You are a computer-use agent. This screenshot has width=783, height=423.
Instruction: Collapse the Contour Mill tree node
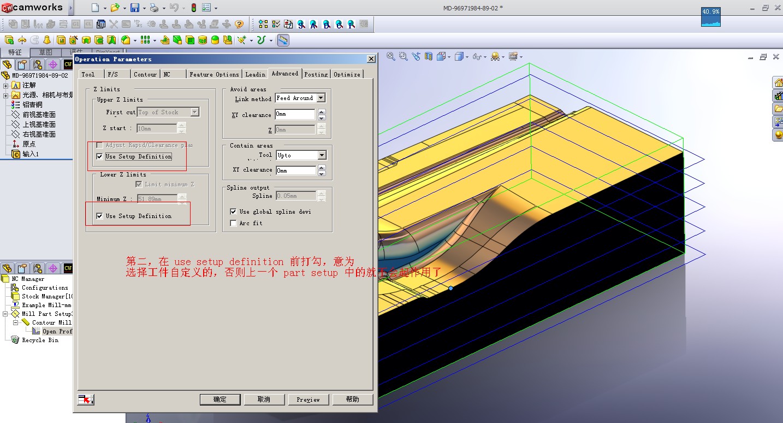pos(16,323)
